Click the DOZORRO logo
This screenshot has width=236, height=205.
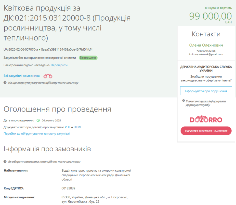pos(206,120)
